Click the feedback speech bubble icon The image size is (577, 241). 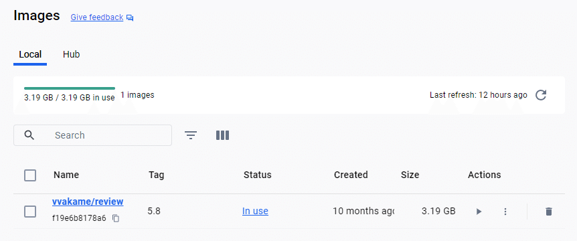coord(130,17)
